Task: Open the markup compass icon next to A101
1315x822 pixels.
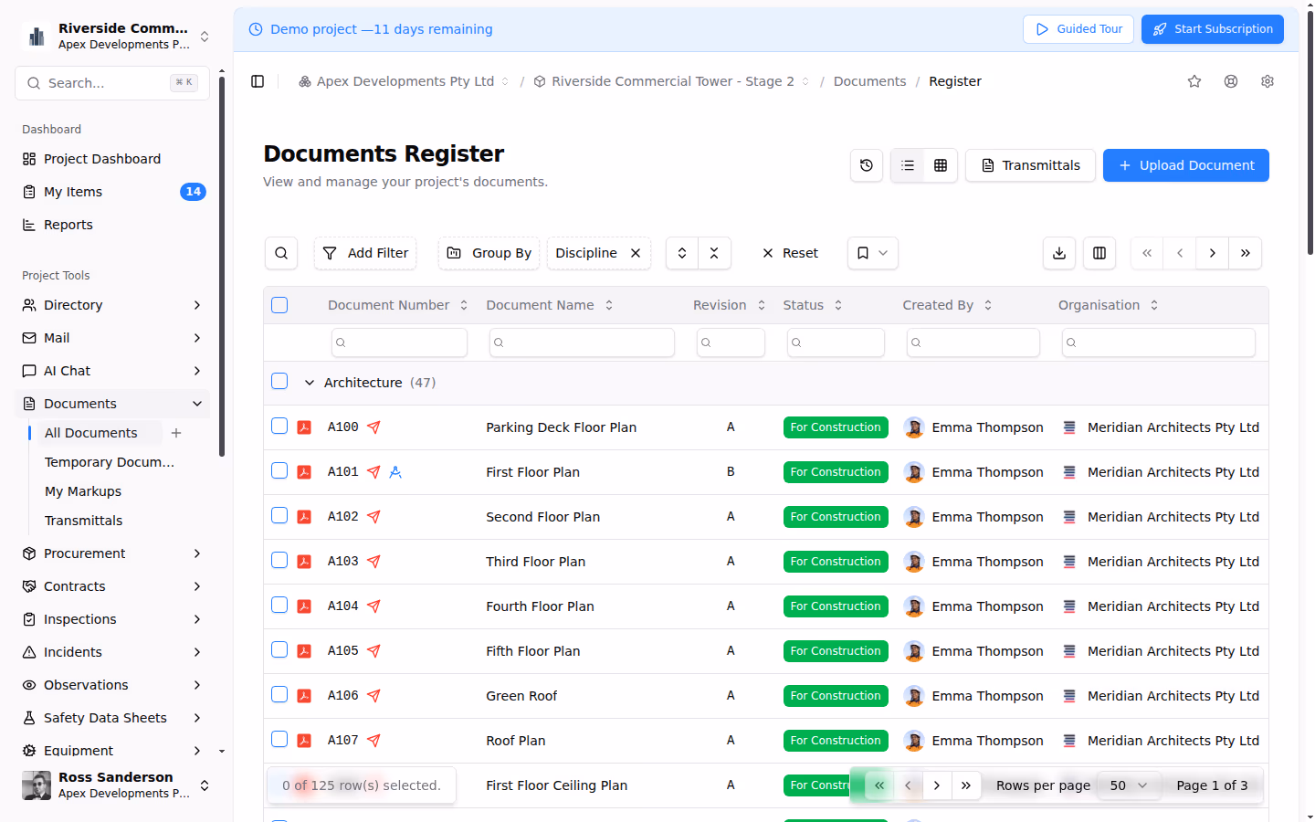Action: (x=394, y=471)
